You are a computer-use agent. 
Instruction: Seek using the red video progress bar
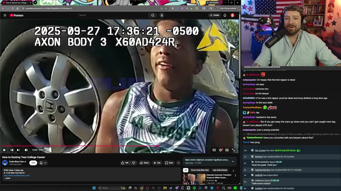(119, 146)
